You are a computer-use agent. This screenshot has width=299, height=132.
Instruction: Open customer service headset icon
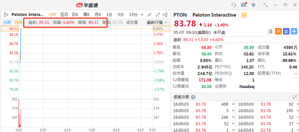[x=234, y=5]
